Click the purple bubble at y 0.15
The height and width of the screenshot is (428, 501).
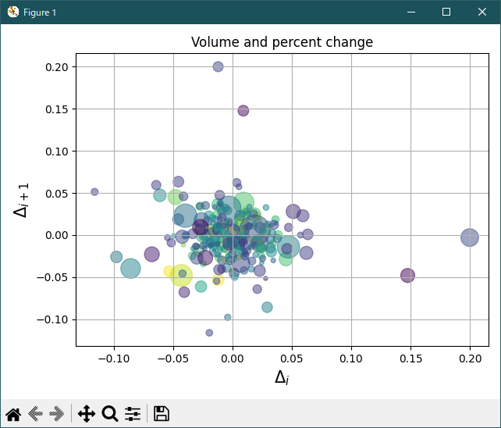pyautogui.click(x=243, y=111)
